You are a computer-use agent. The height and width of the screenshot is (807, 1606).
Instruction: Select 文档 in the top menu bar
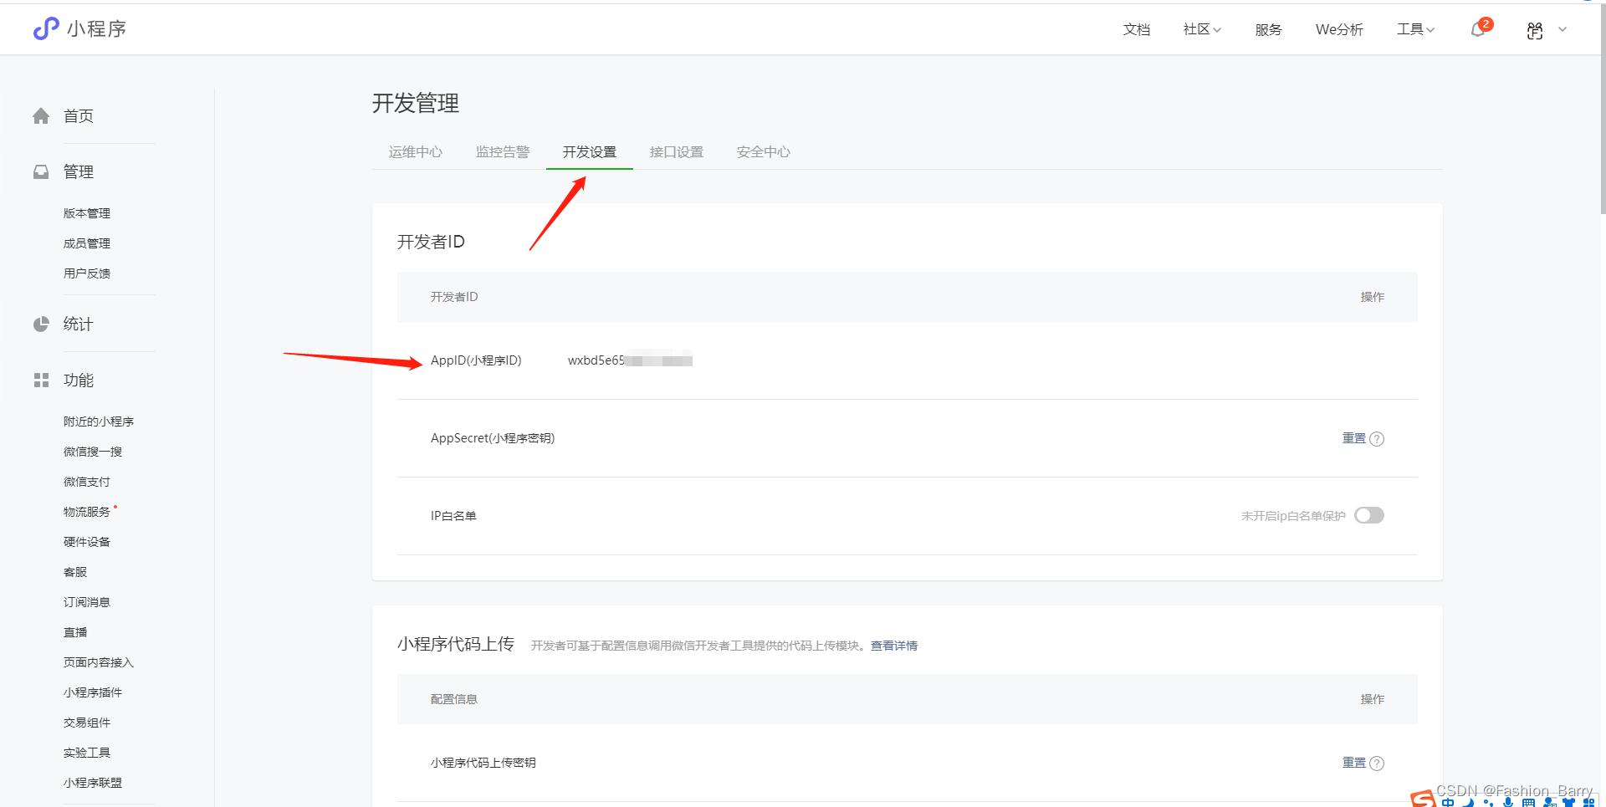[1136, 28]
